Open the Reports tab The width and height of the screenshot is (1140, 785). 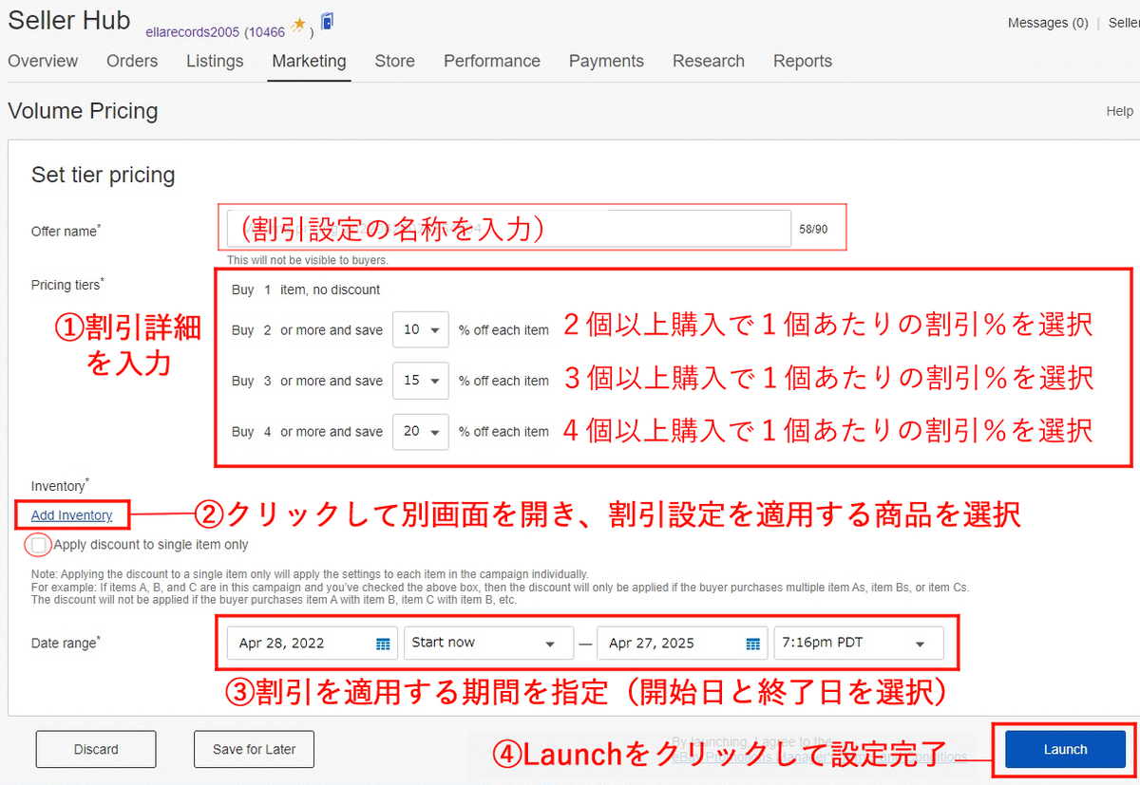803,61
